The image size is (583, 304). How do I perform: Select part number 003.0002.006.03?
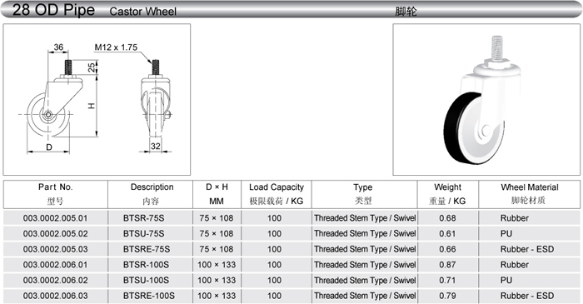pyautogui.click(x=56, y=296)
